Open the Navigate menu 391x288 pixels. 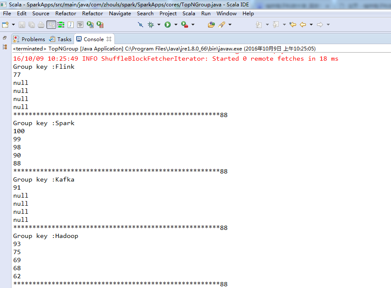[120, 14]
